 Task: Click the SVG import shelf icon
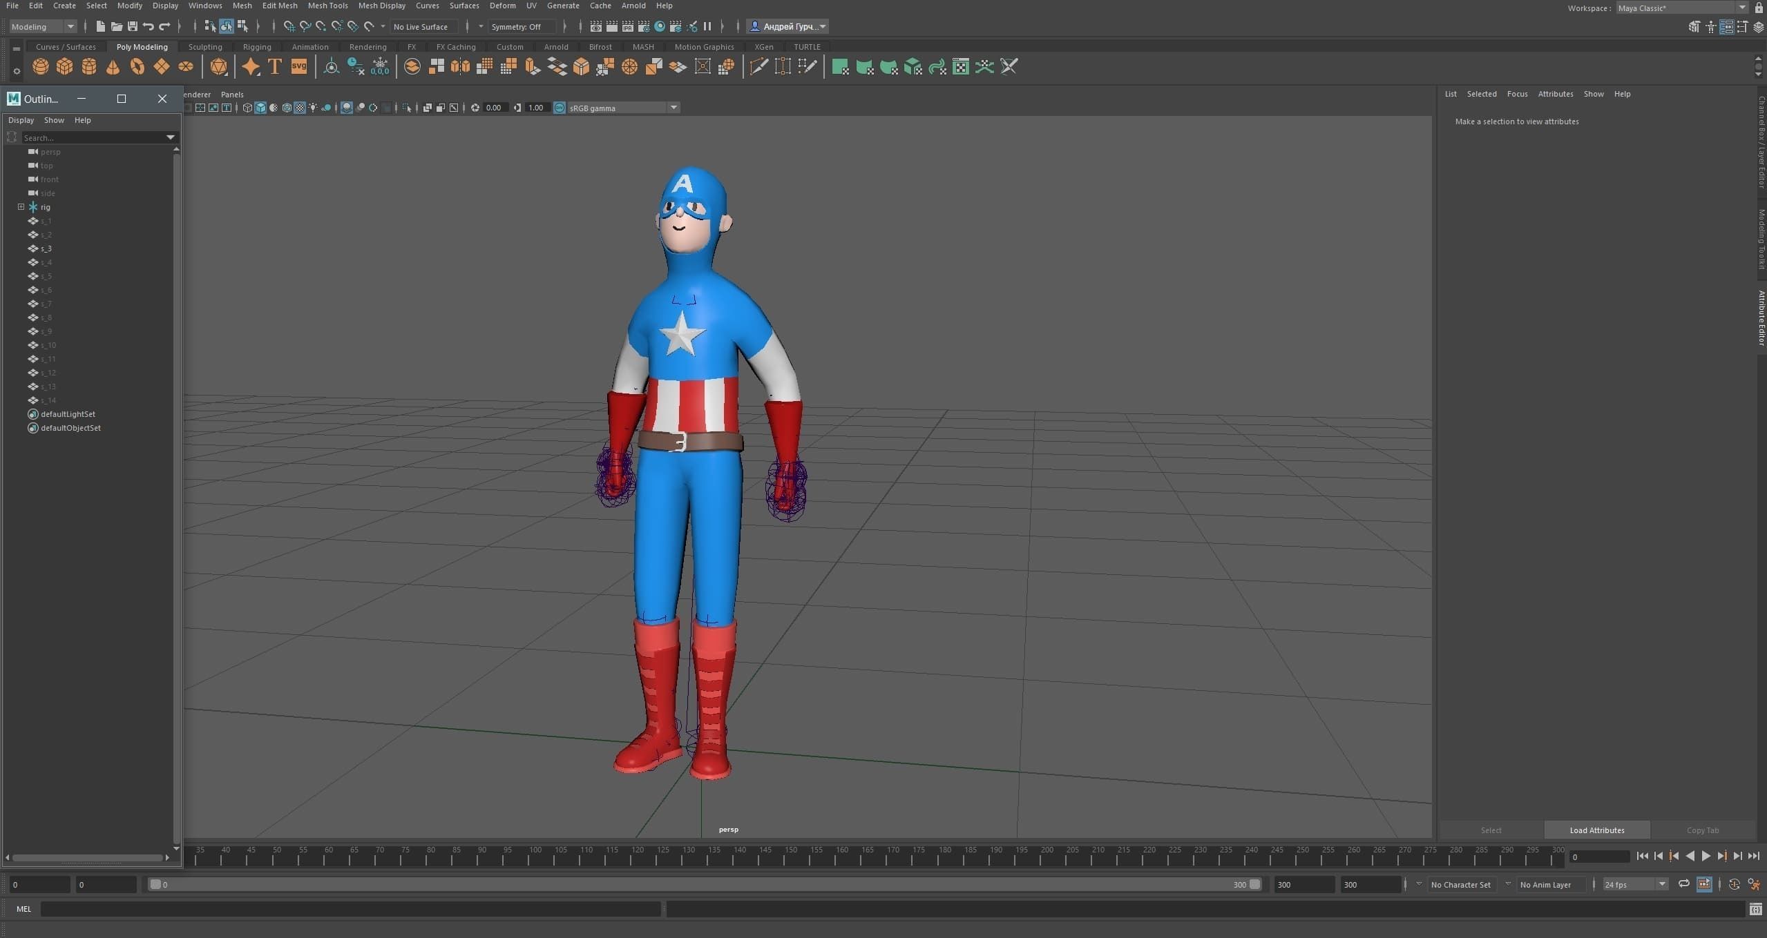[x=299, y=66]
